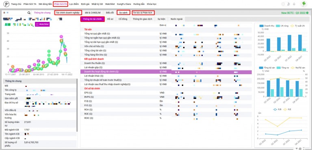Toggle P/E legend marker
Screen dimensions: 312x150
coord(285,109)
